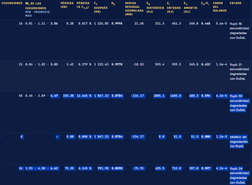
Task: Click status text 'fluyó: 24 excursión(es)'
Action: tap(239, 171)
